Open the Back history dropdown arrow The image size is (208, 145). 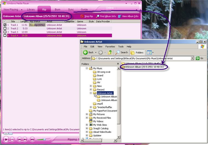pos(96,53)
